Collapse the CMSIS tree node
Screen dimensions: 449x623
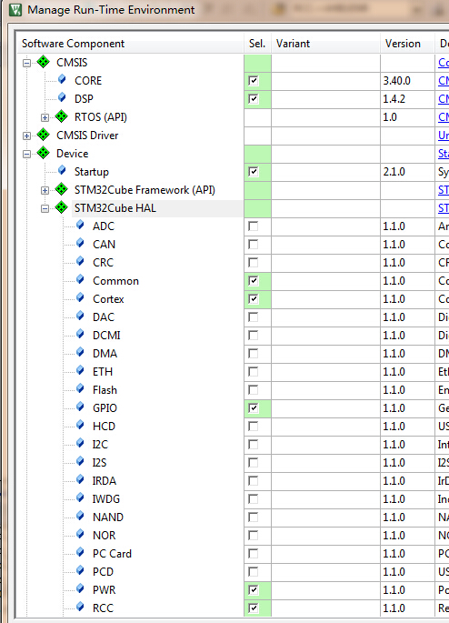(26, 63)
